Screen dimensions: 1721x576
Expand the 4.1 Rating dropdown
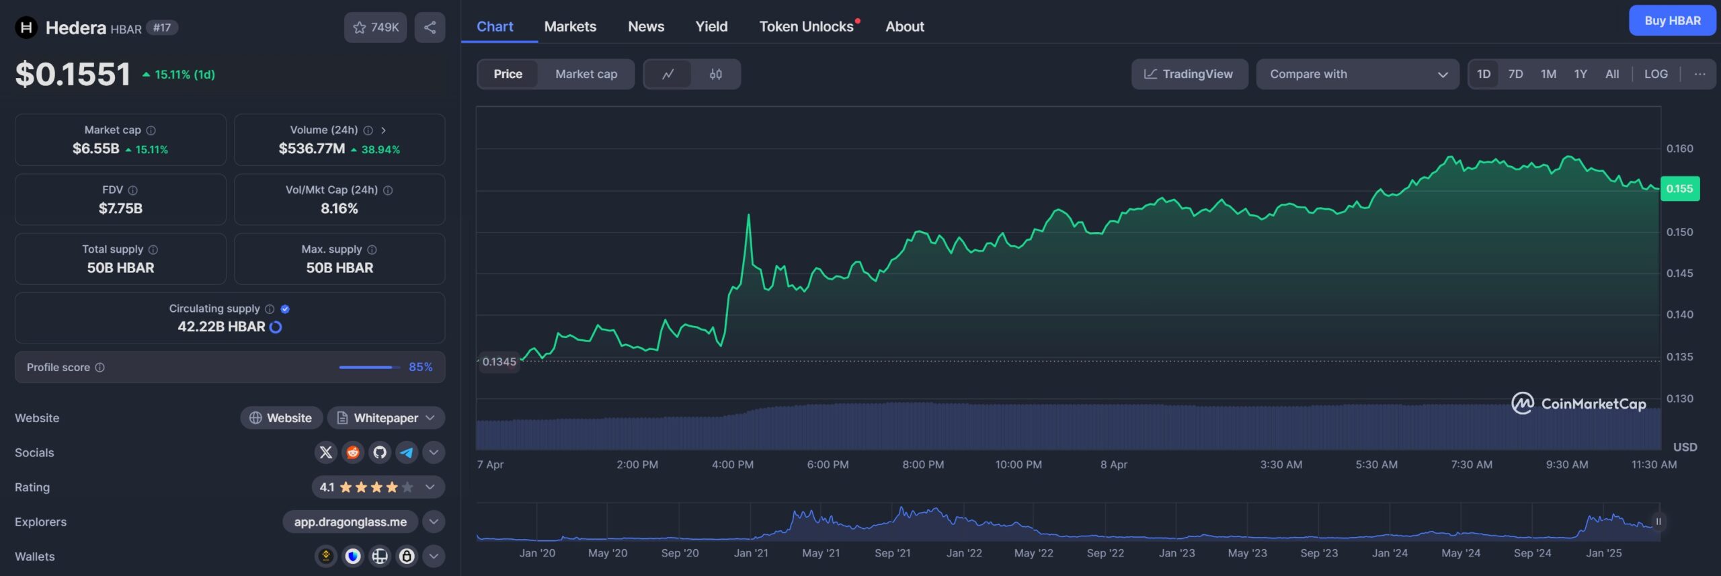click(x=378, y=487)
